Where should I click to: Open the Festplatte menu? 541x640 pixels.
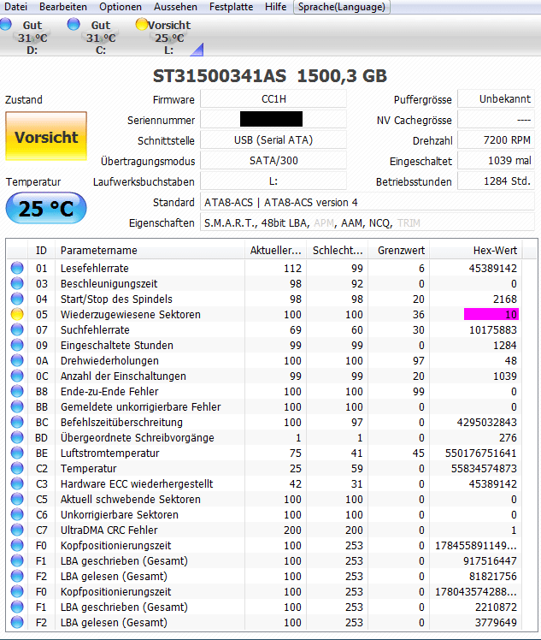[x=231, y=7]
